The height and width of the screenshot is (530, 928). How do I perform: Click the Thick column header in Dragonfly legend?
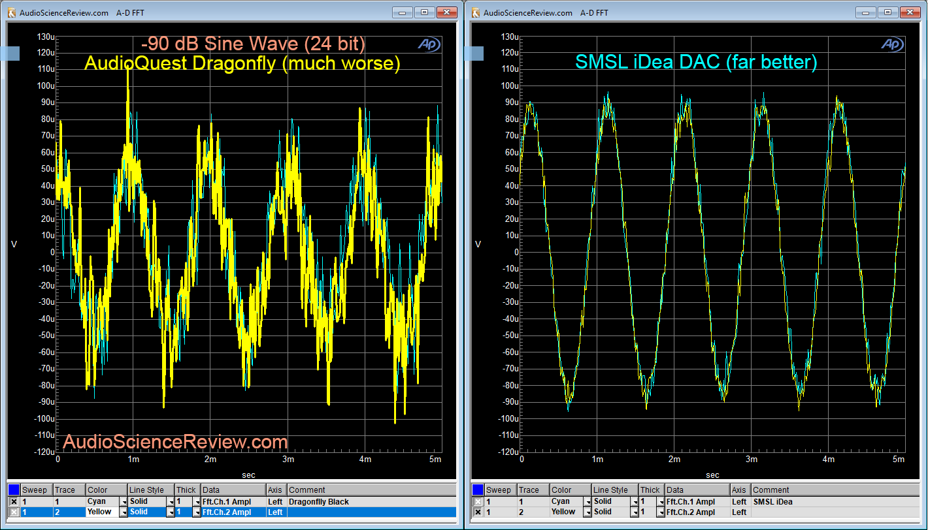coord(188,490)
